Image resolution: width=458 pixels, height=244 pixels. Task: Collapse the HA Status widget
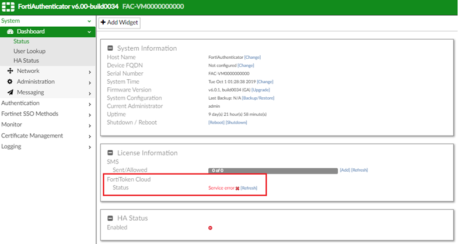110,218
